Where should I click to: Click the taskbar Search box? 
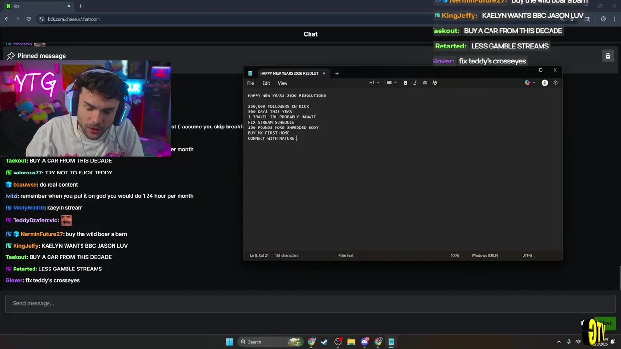click(x=271, y=342)
